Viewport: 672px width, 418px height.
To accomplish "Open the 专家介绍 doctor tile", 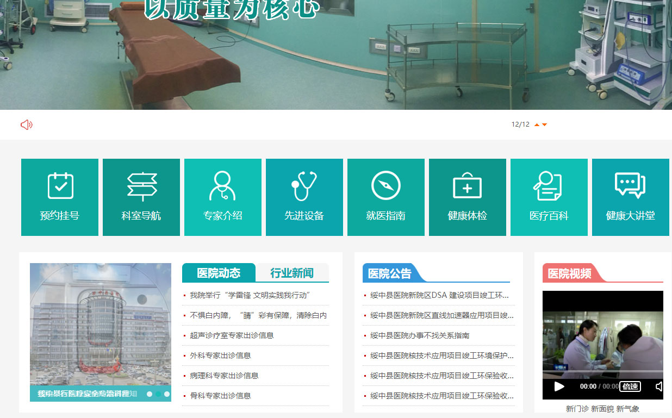I will tap(223, 197).
